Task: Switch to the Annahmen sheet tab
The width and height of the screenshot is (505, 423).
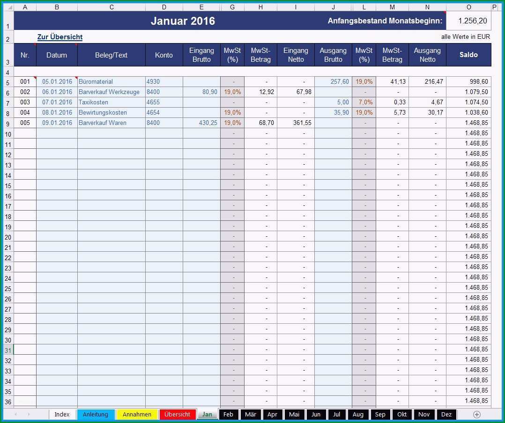Action: tap(137, 414)
